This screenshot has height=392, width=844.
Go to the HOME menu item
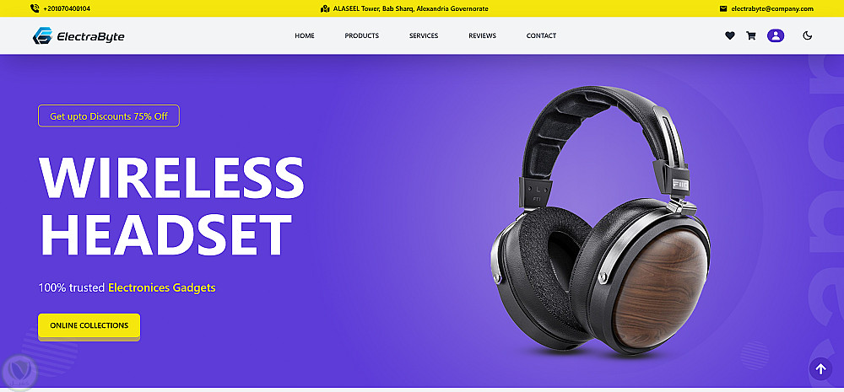coord(305,36)
